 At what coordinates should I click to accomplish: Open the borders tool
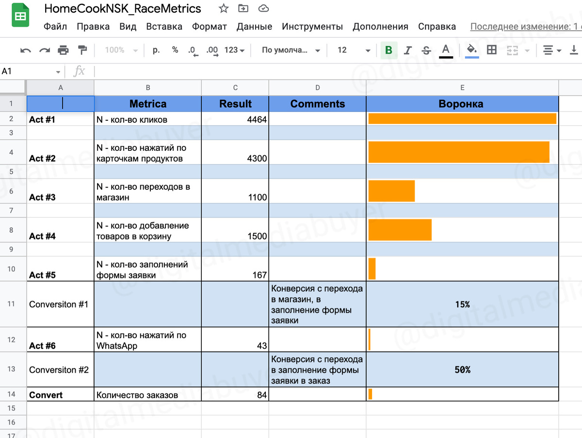(492, 49)
